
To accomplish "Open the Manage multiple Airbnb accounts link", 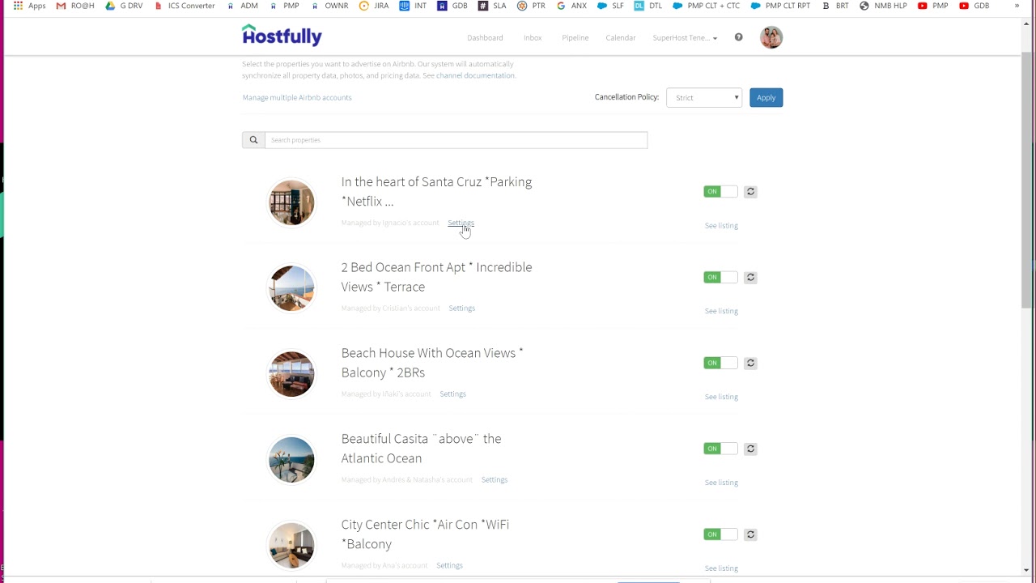I will [x=297, y=98].
